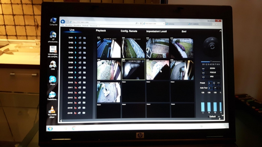The height and width of the screenshot is (147, 262).
Task: Click the PTZ center auto-rotate button
Action: [212, 47]
